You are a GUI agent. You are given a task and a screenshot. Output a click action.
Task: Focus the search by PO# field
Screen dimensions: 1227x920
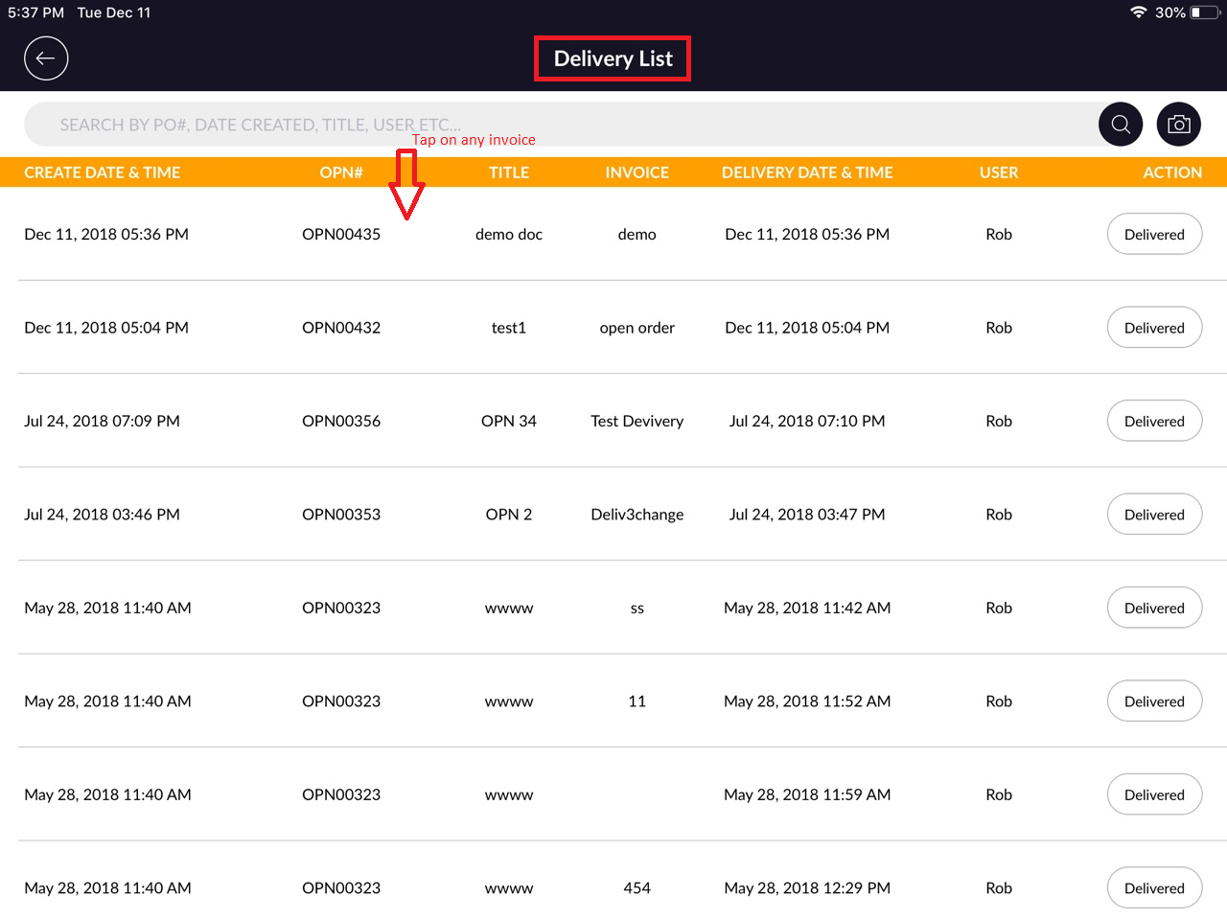tap(556, 125)
